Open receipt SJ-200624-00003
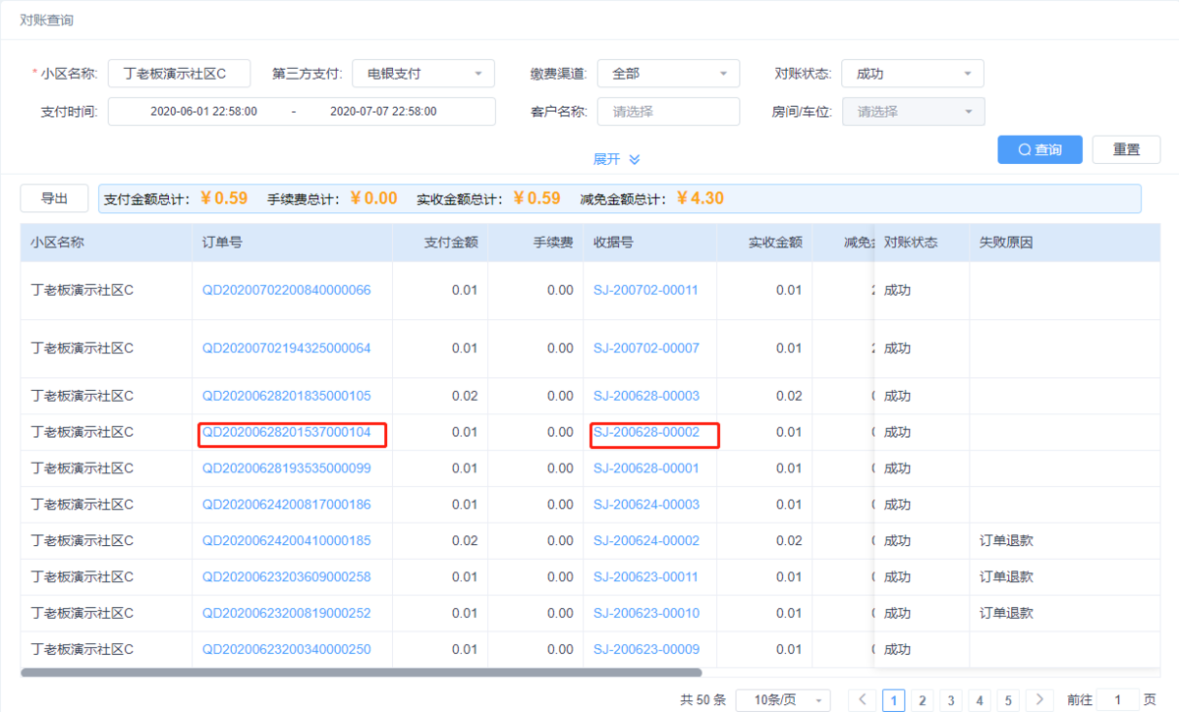 (x=646, y=505)
